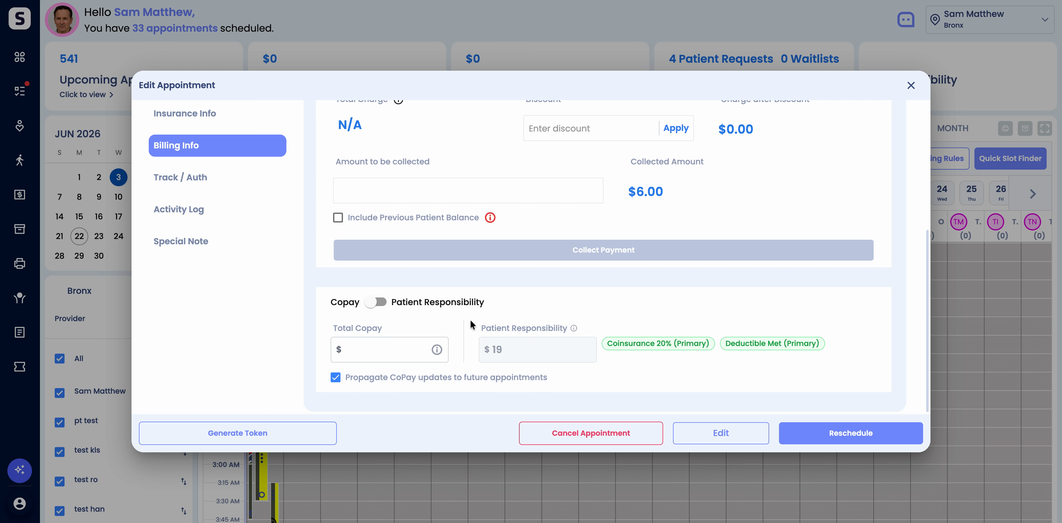This screenshot has width=1062, height=523.
Task: Open the archive box sidebar icon
Action: tap(19, 229)
